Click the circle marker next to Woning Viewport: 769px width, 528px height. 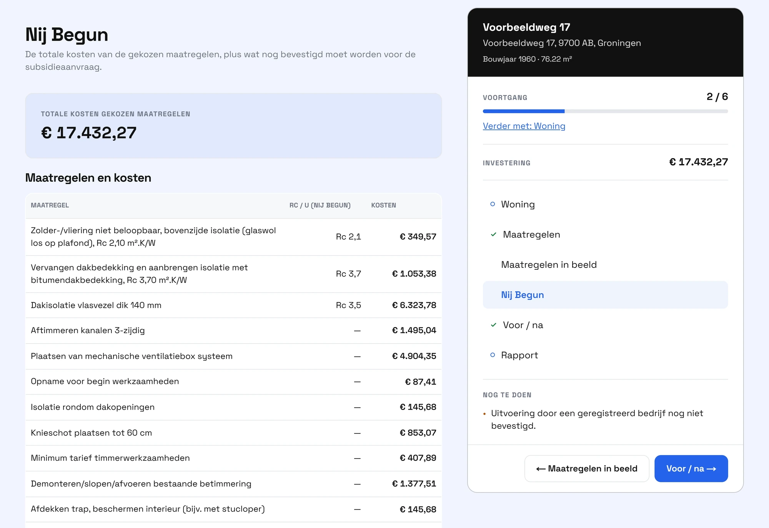[493, 204]
